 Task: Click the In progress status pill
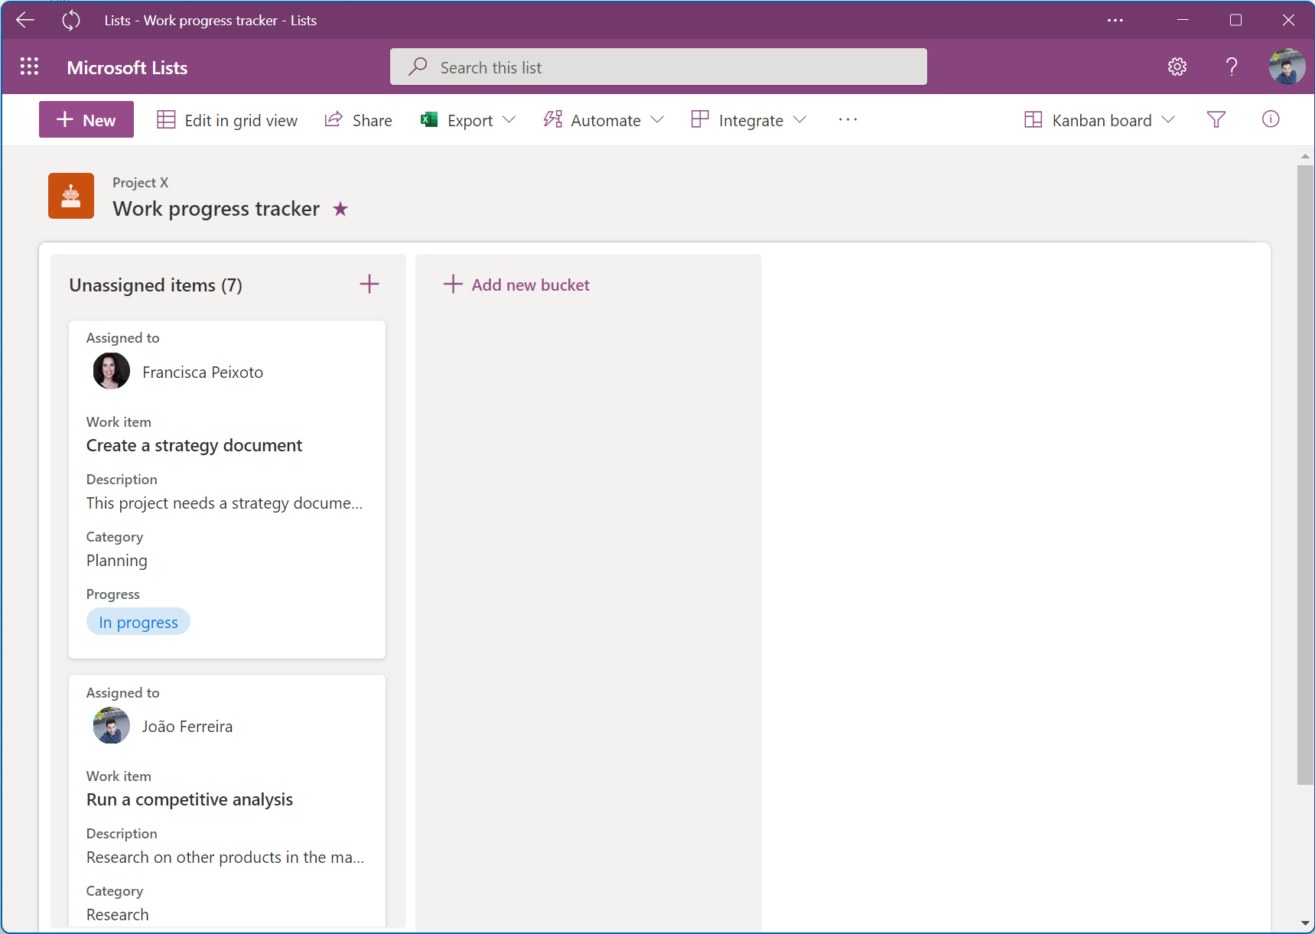tap(138, 622)
